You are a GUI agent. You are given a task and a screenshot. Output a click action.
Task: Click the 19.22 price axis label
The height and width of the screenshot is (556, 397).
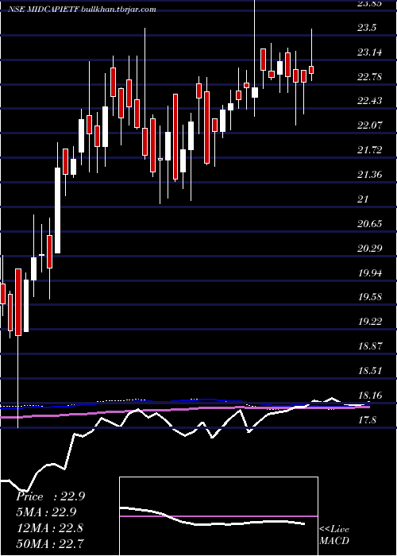[x=370, y=322]
